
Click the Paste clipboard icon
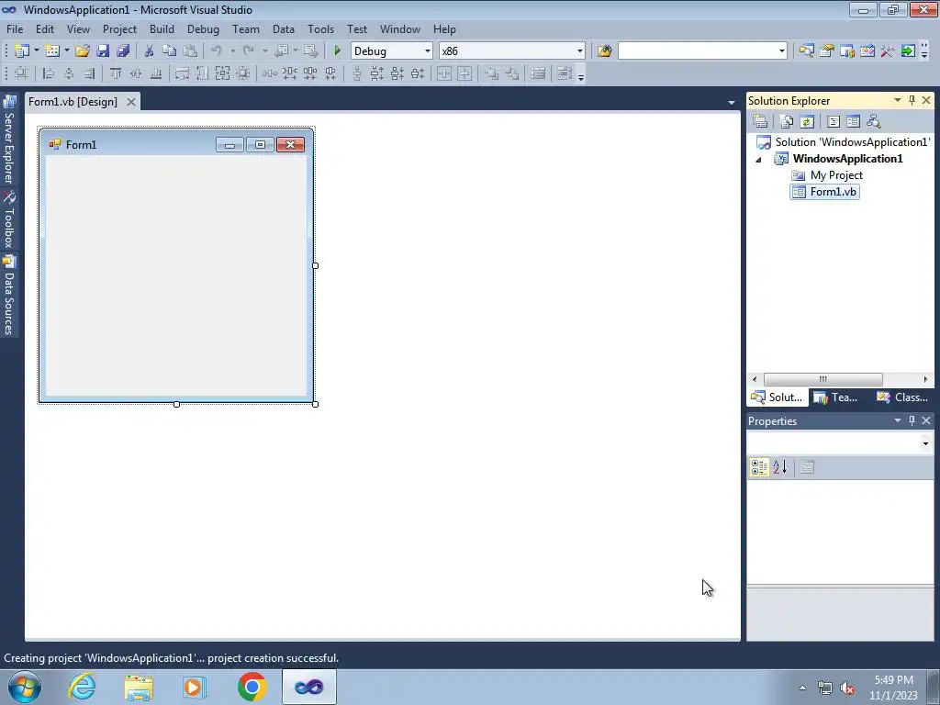click(x=189, y=51)
